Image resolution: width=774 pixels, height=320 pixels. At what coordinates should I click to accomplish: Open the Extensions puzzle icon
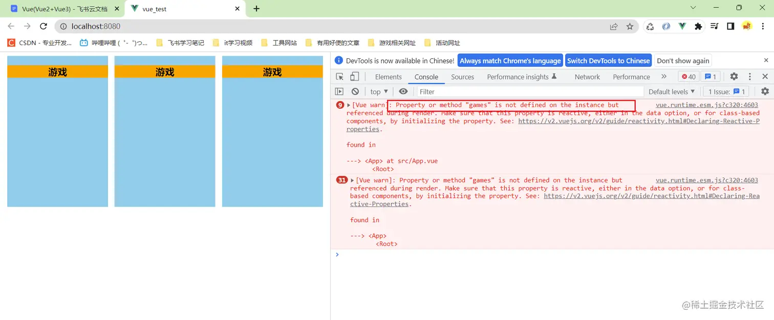(698, 27)
